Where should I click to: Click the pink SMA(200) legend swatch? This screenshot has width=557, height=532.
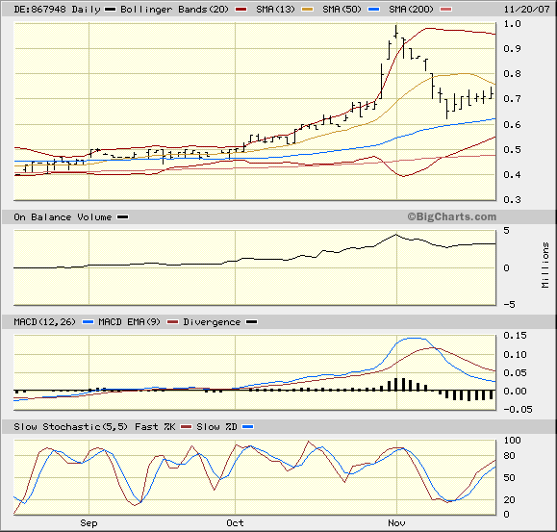pos(446,10)
